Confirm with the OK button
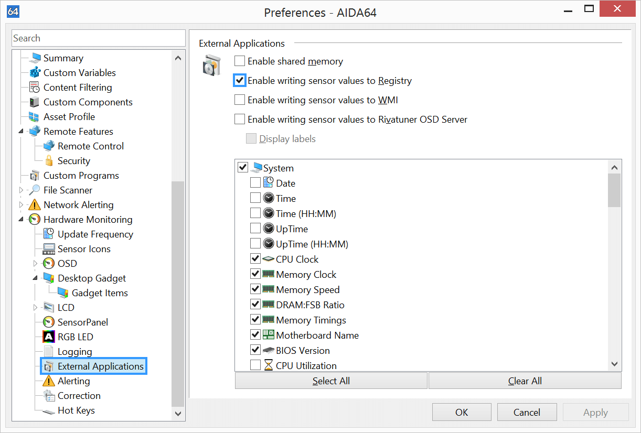The height and width of the screenshot is (433, 641). pyautogui.click(x=462, y=413)
